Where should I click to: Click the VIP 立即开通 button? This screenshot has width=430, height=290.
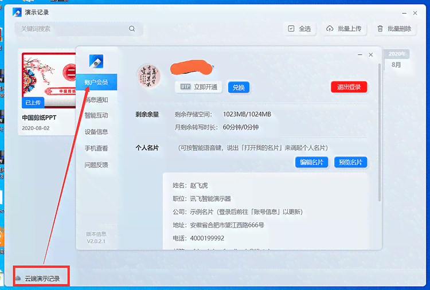tap(198, 87)
